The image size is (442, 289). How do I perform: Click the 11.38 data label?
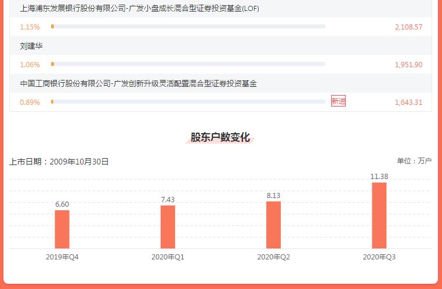(379, 177)
